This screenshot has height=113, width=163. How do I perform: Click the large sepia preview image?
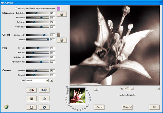point(115,46)
